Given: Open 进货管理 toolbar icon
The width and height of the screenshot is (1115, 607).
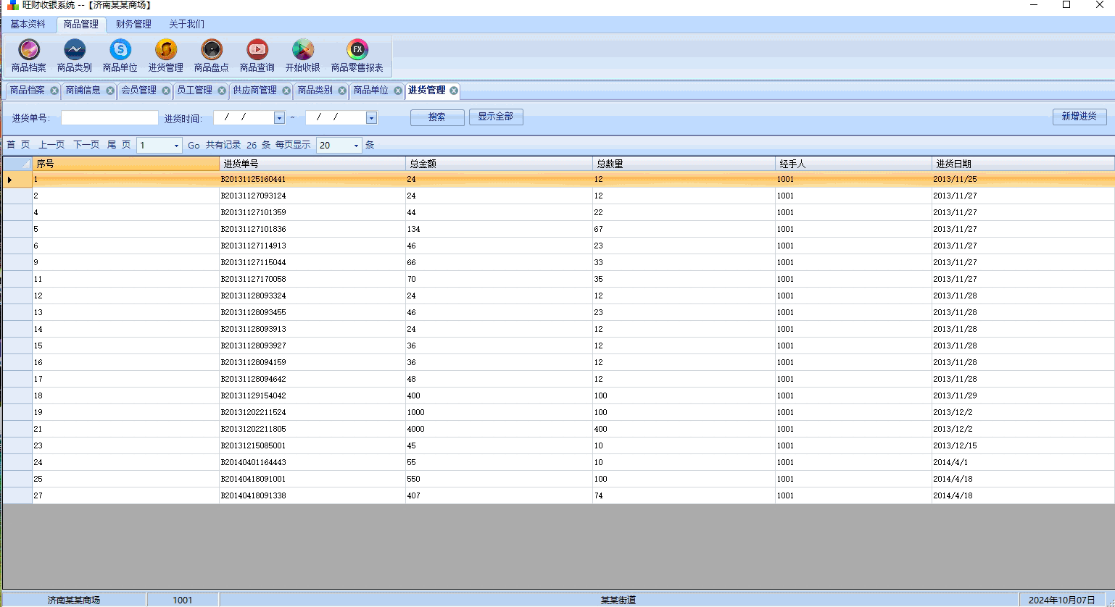Looking at the screenshot, I should point(166,56).
